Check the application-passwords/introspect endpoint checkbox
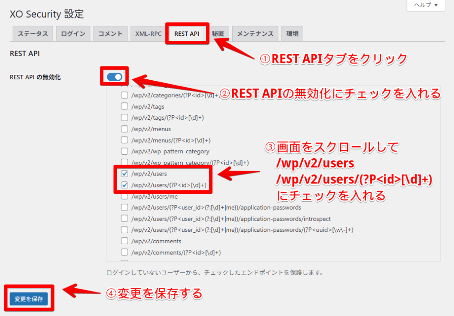454x316 pixels. [125, 218]
